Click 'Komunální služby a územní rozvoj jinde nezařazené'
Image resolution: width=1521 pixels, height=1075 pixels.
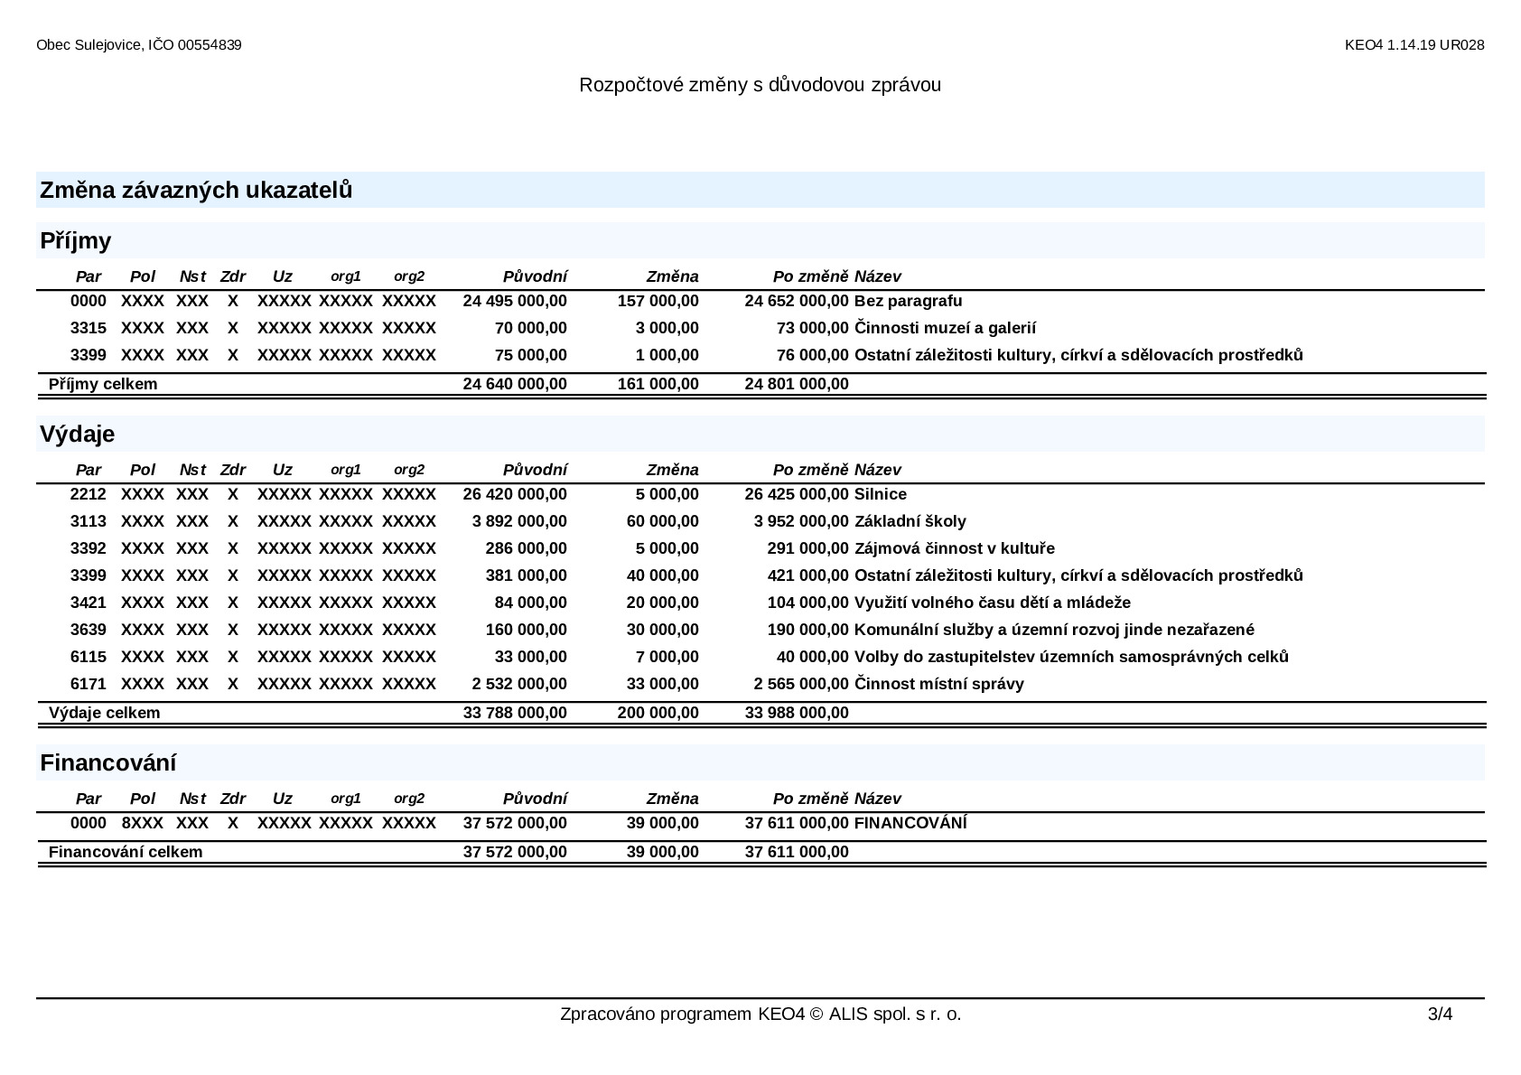[1054, 630]
